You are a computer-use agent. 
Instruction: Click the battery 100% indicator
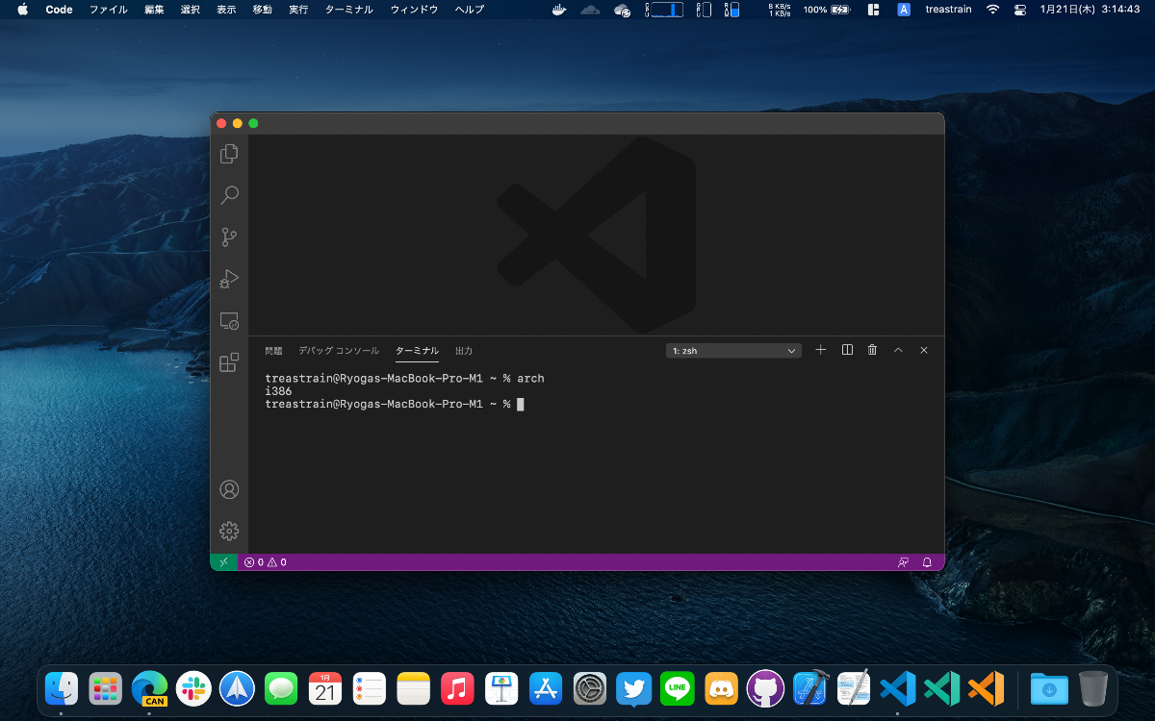point(827,10)
